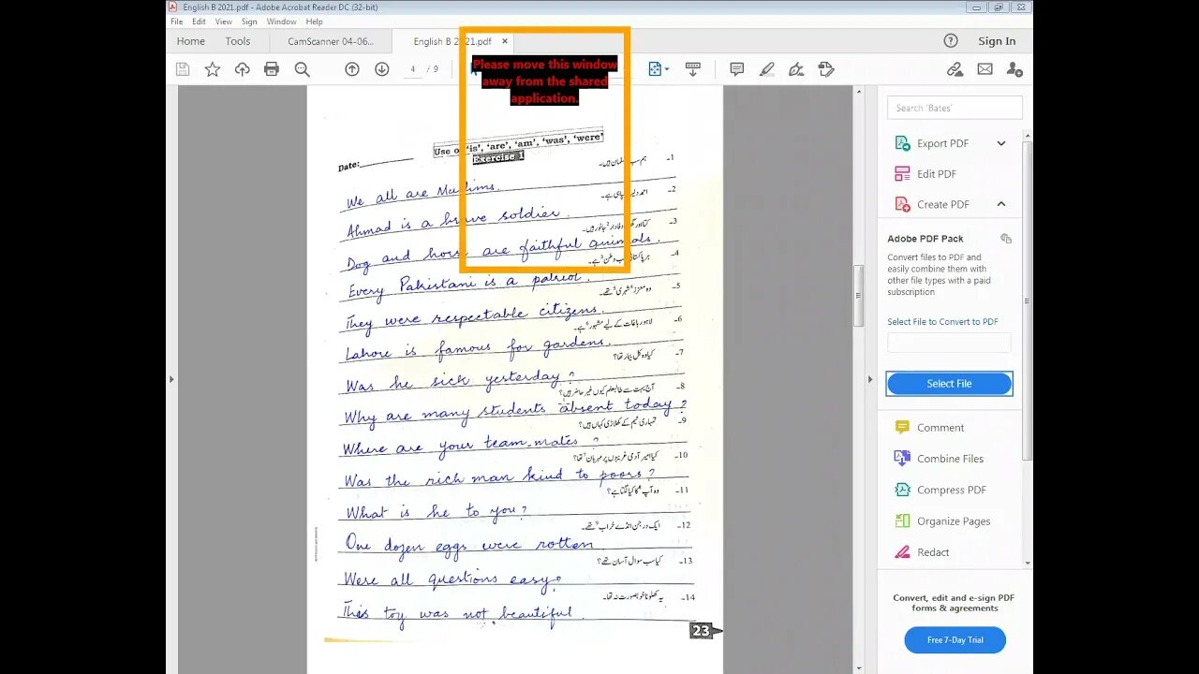Enable scrolling mode toolbar icon
1199x674 pixels.
[693, 69]
